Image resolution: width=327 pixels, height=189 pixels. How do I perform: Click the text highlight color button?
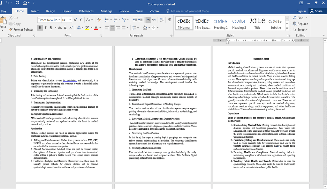point(87,28)
